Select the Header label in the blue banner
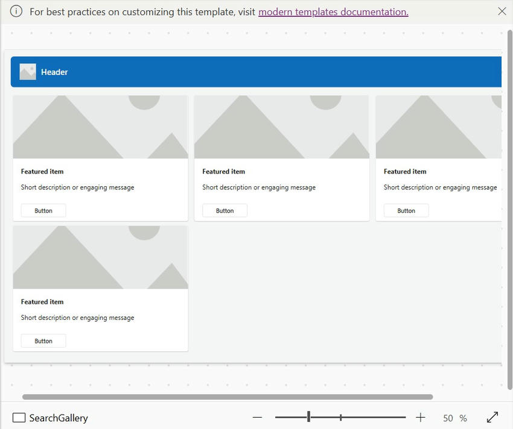513x429 pixels. 54,72
